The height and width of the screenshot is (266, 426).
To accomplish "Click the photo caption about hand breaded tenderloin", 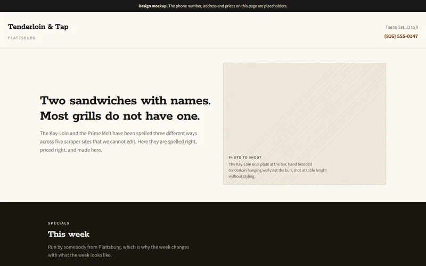I will tap(277, 170).
